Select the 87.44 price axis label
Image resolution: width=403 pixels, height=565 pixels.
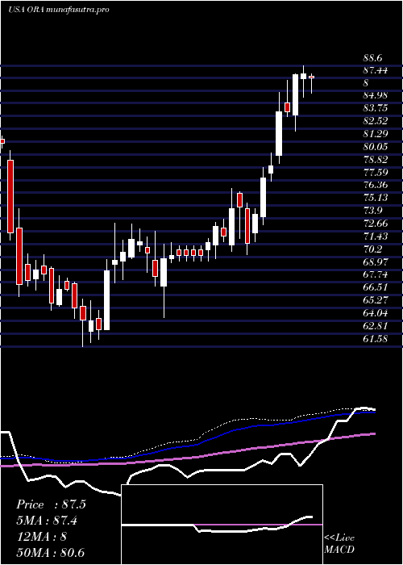pos(376,70)
